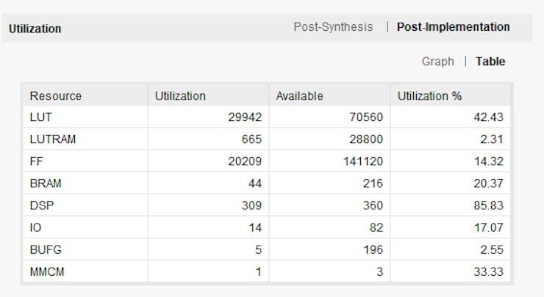This screenshot has height=297, width=544.
Task: Select the BRAM resource row
Action: (266, 183)
